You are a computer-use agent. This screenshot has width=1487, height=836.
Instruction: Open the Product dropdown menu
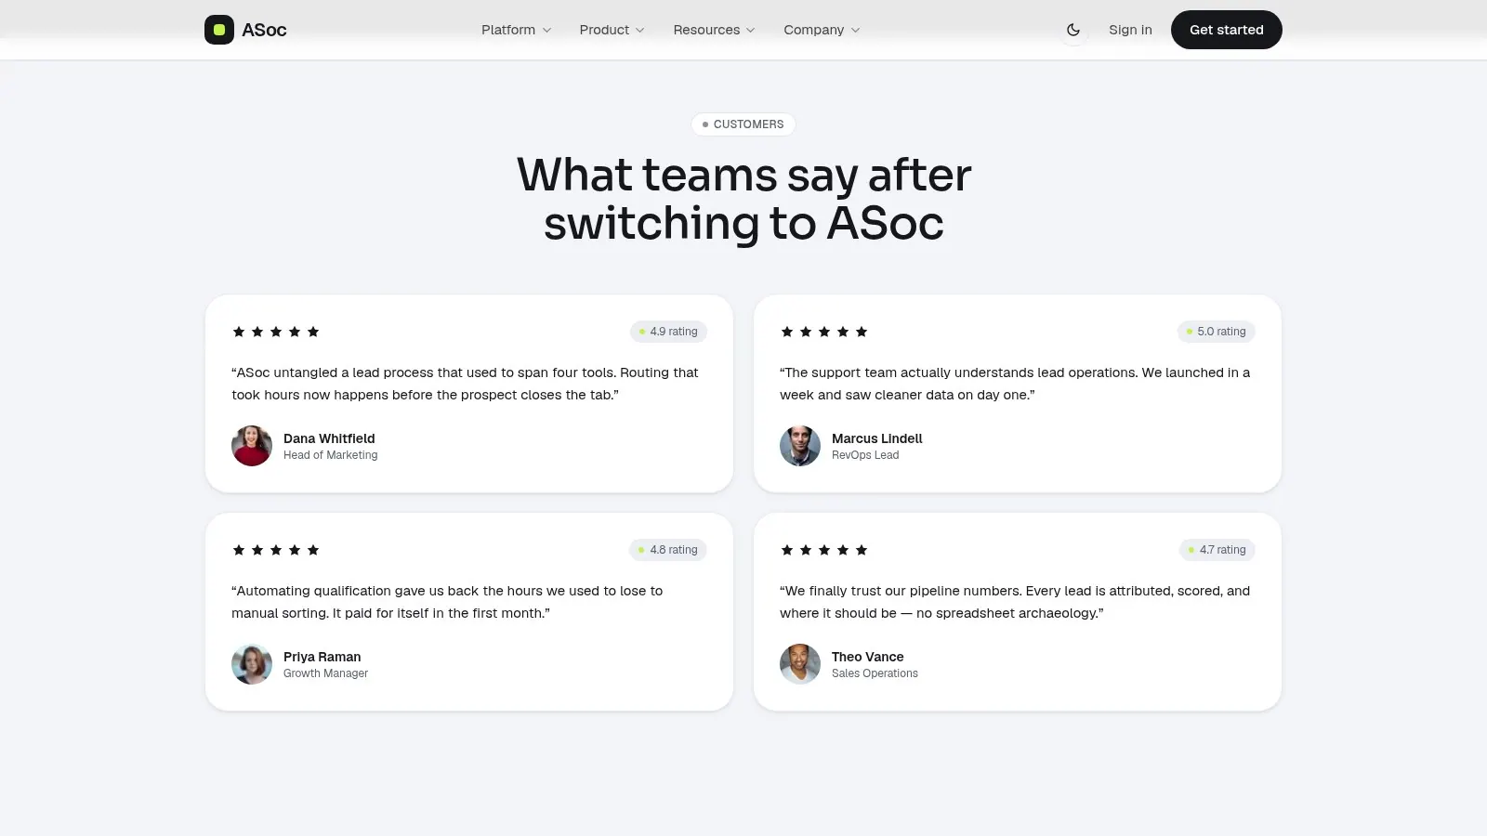coord(612,30)
